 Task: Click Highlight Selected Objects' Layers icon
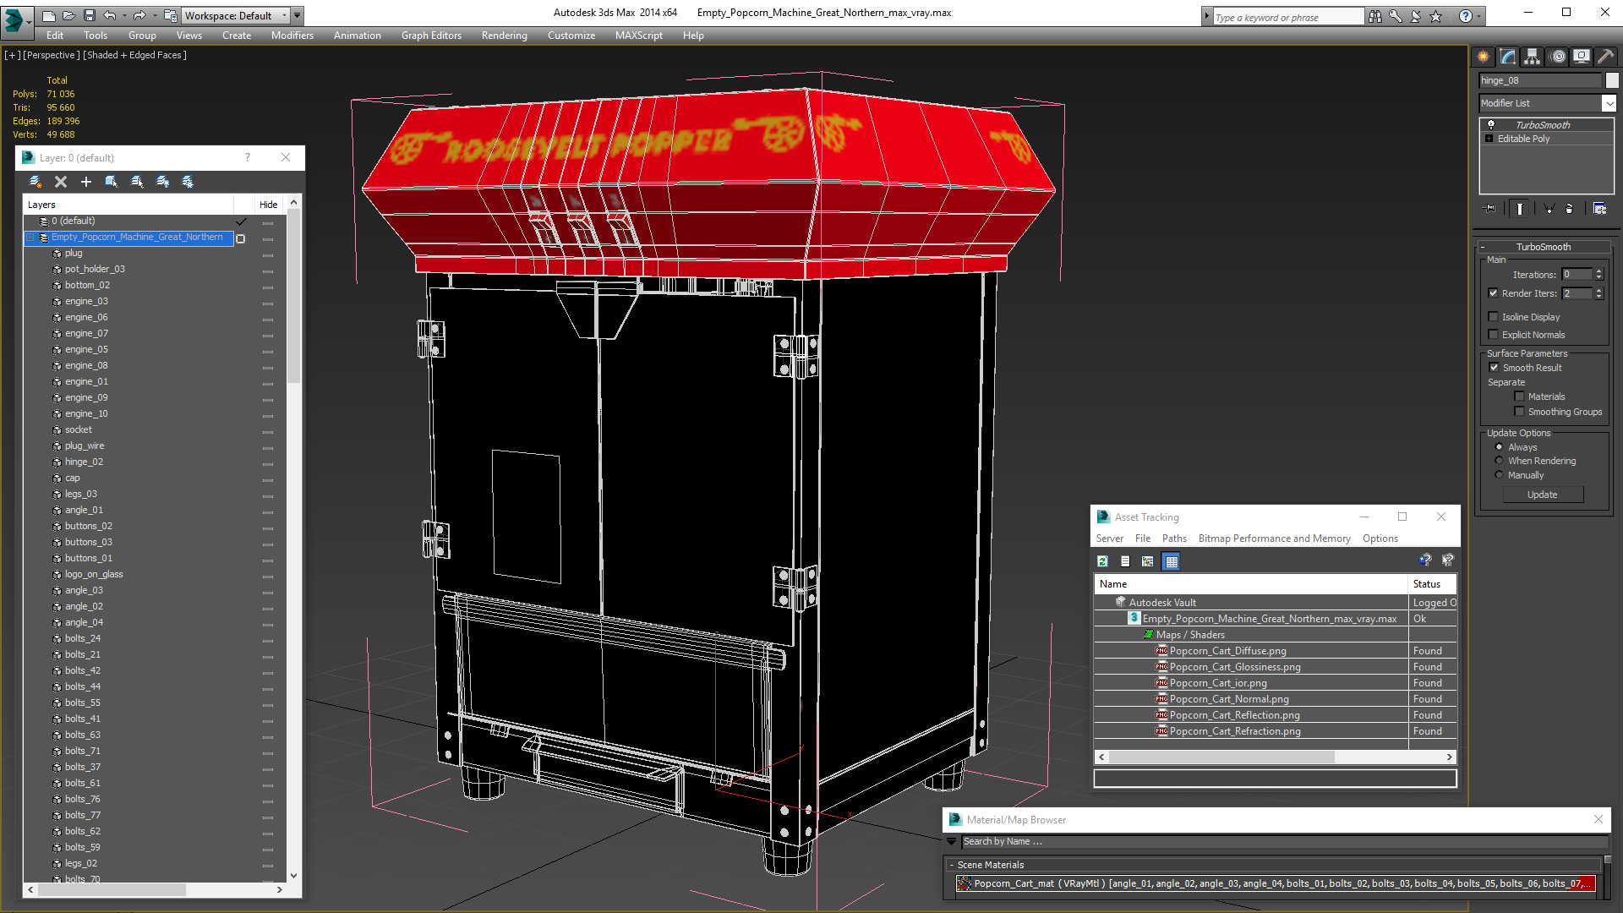137,182
